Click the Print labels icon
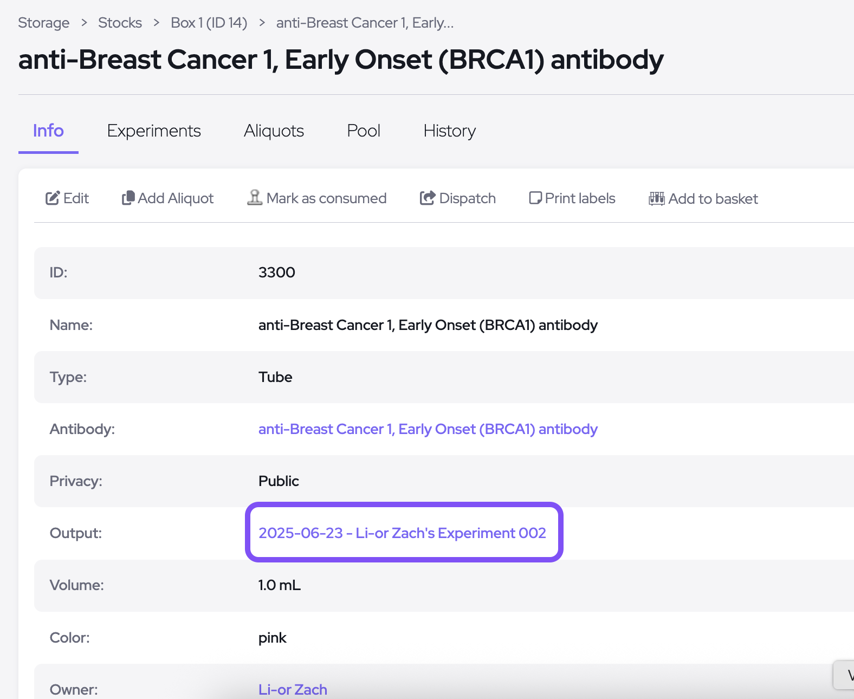Screen dimensions: 854x699 point(535,198)
